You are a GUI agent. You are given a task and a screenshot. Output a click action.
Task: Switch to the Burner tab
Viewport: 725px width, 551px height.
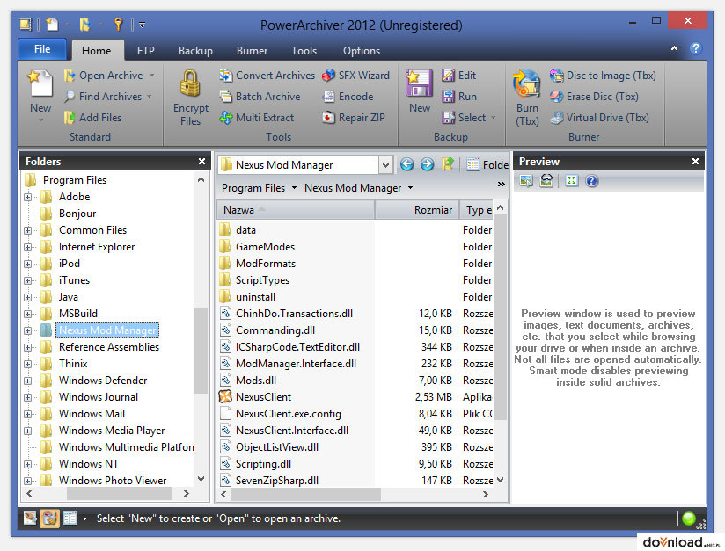[x=252, y=50]
